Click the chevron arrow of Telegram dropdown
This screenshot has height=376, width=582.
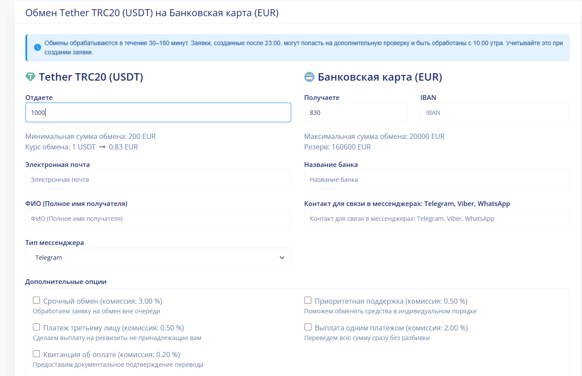click(282, 258)
